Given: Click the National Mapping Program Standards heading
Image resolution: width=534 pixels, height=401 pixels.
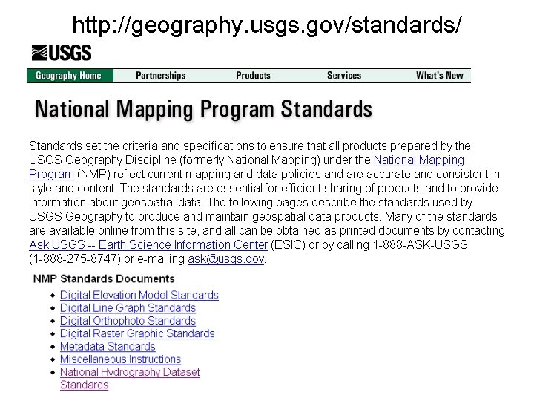Looking at the screenshot, I should (203, 109).
